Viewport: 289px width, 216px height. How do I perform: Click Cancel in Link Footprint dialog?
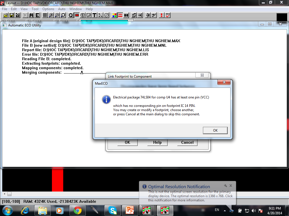point(187,142)
